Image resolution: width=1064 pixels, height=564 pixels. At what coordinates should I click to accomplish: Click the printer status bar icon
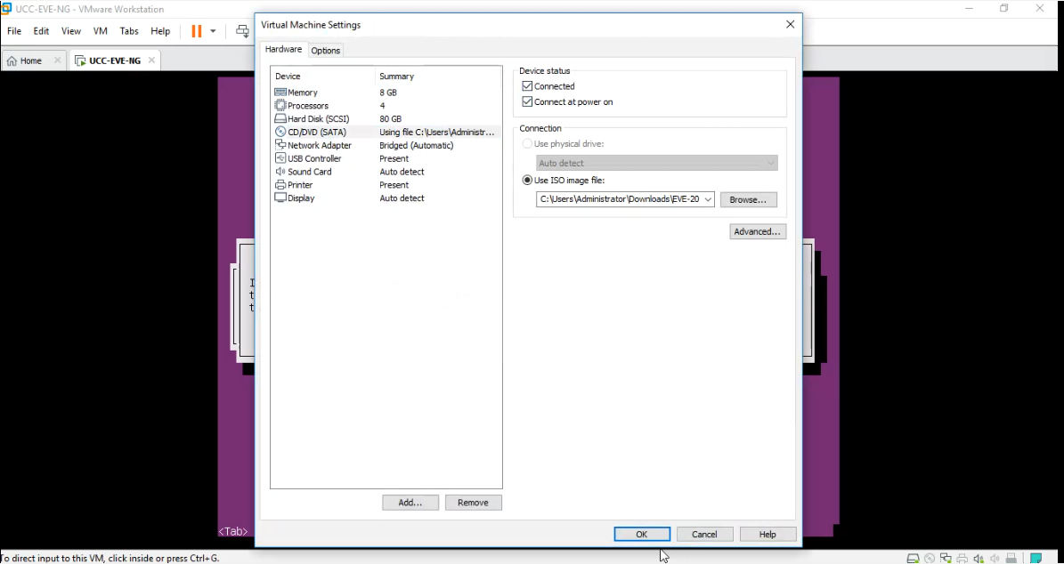click(962, 559)
